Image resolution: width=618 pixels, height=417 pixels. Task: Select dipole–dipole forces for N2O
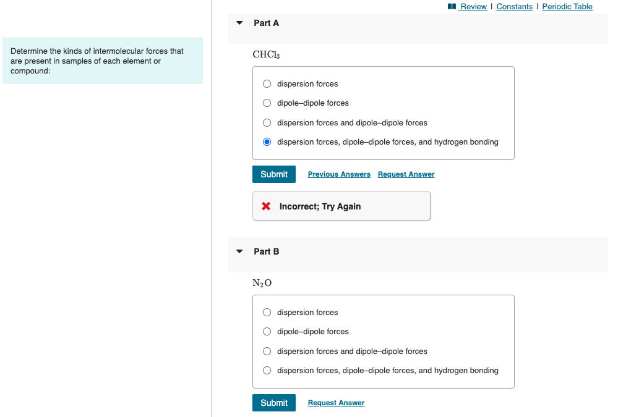point(267,332)
